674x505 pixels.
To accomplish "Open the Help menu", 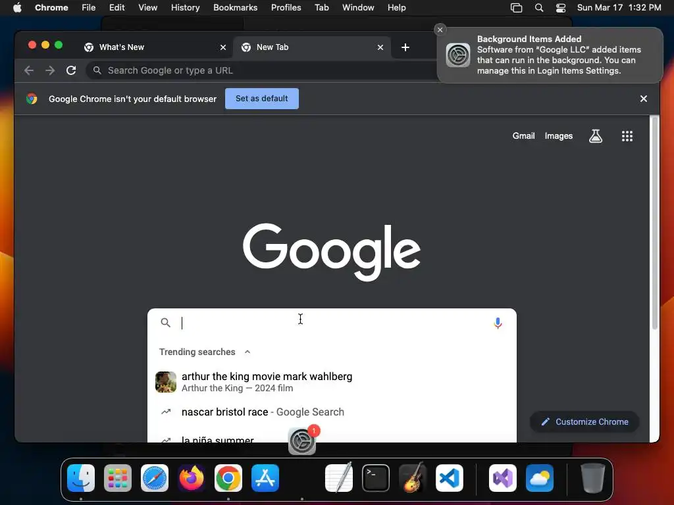I will click(x=396, y=7).
